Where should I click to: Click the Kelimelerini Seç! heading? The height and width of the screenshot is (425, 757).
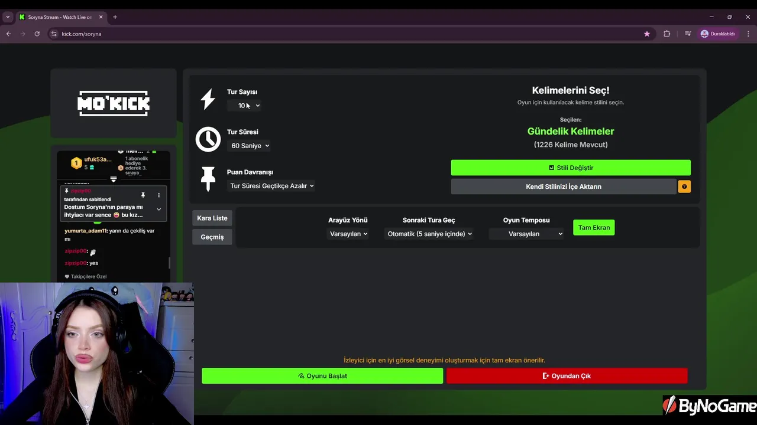pyautogui.click(x=571, y=90)
